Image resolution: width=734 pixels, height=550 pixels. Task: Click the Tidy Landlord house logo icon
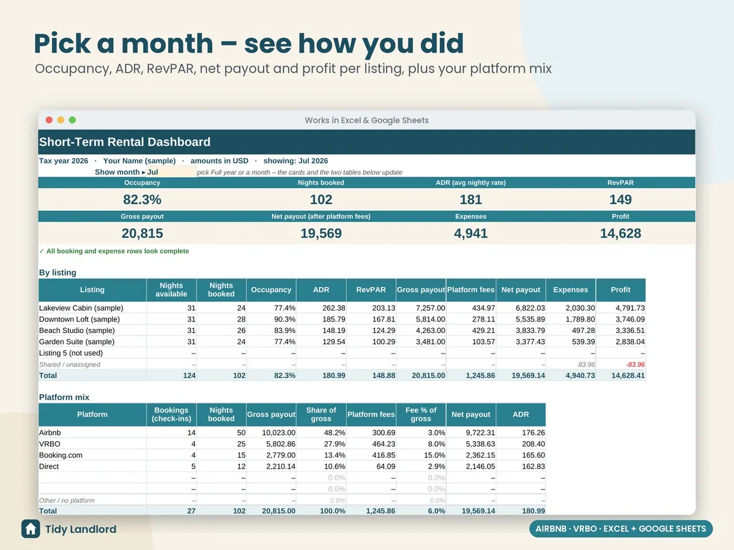(x=31, y=529)
